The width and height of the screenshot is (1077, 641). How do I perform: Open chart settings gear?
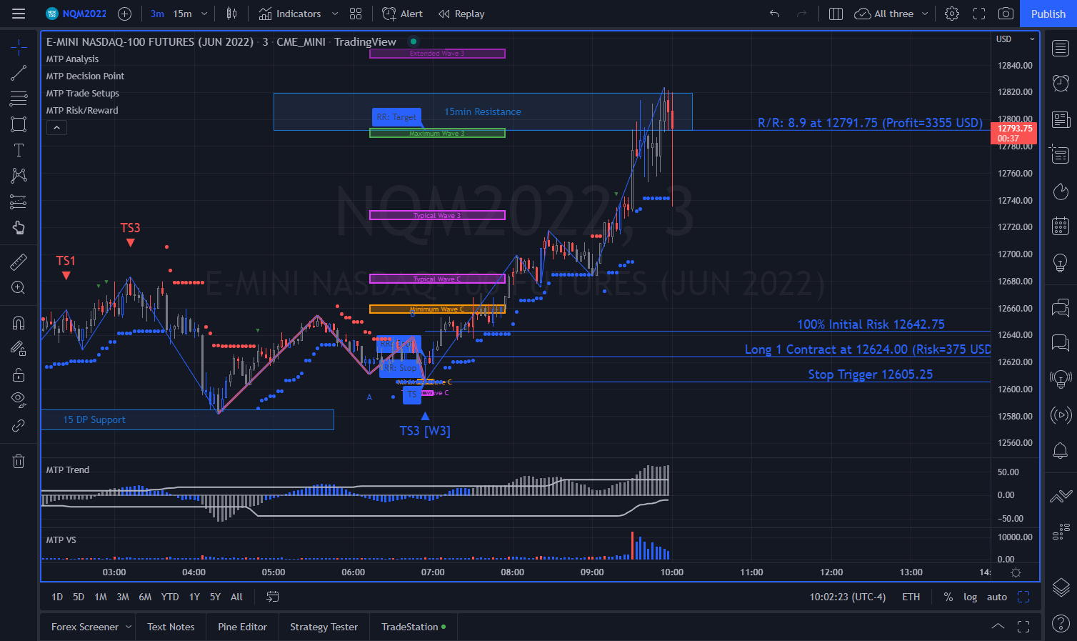[x=952, y=14]
